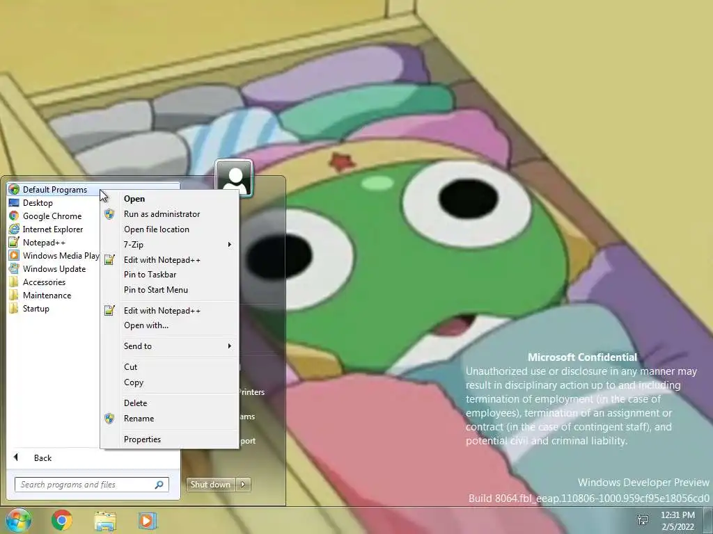Open the Accessories folder entry
The width and height of the screenshot is (713, 534).
(44, 282)
